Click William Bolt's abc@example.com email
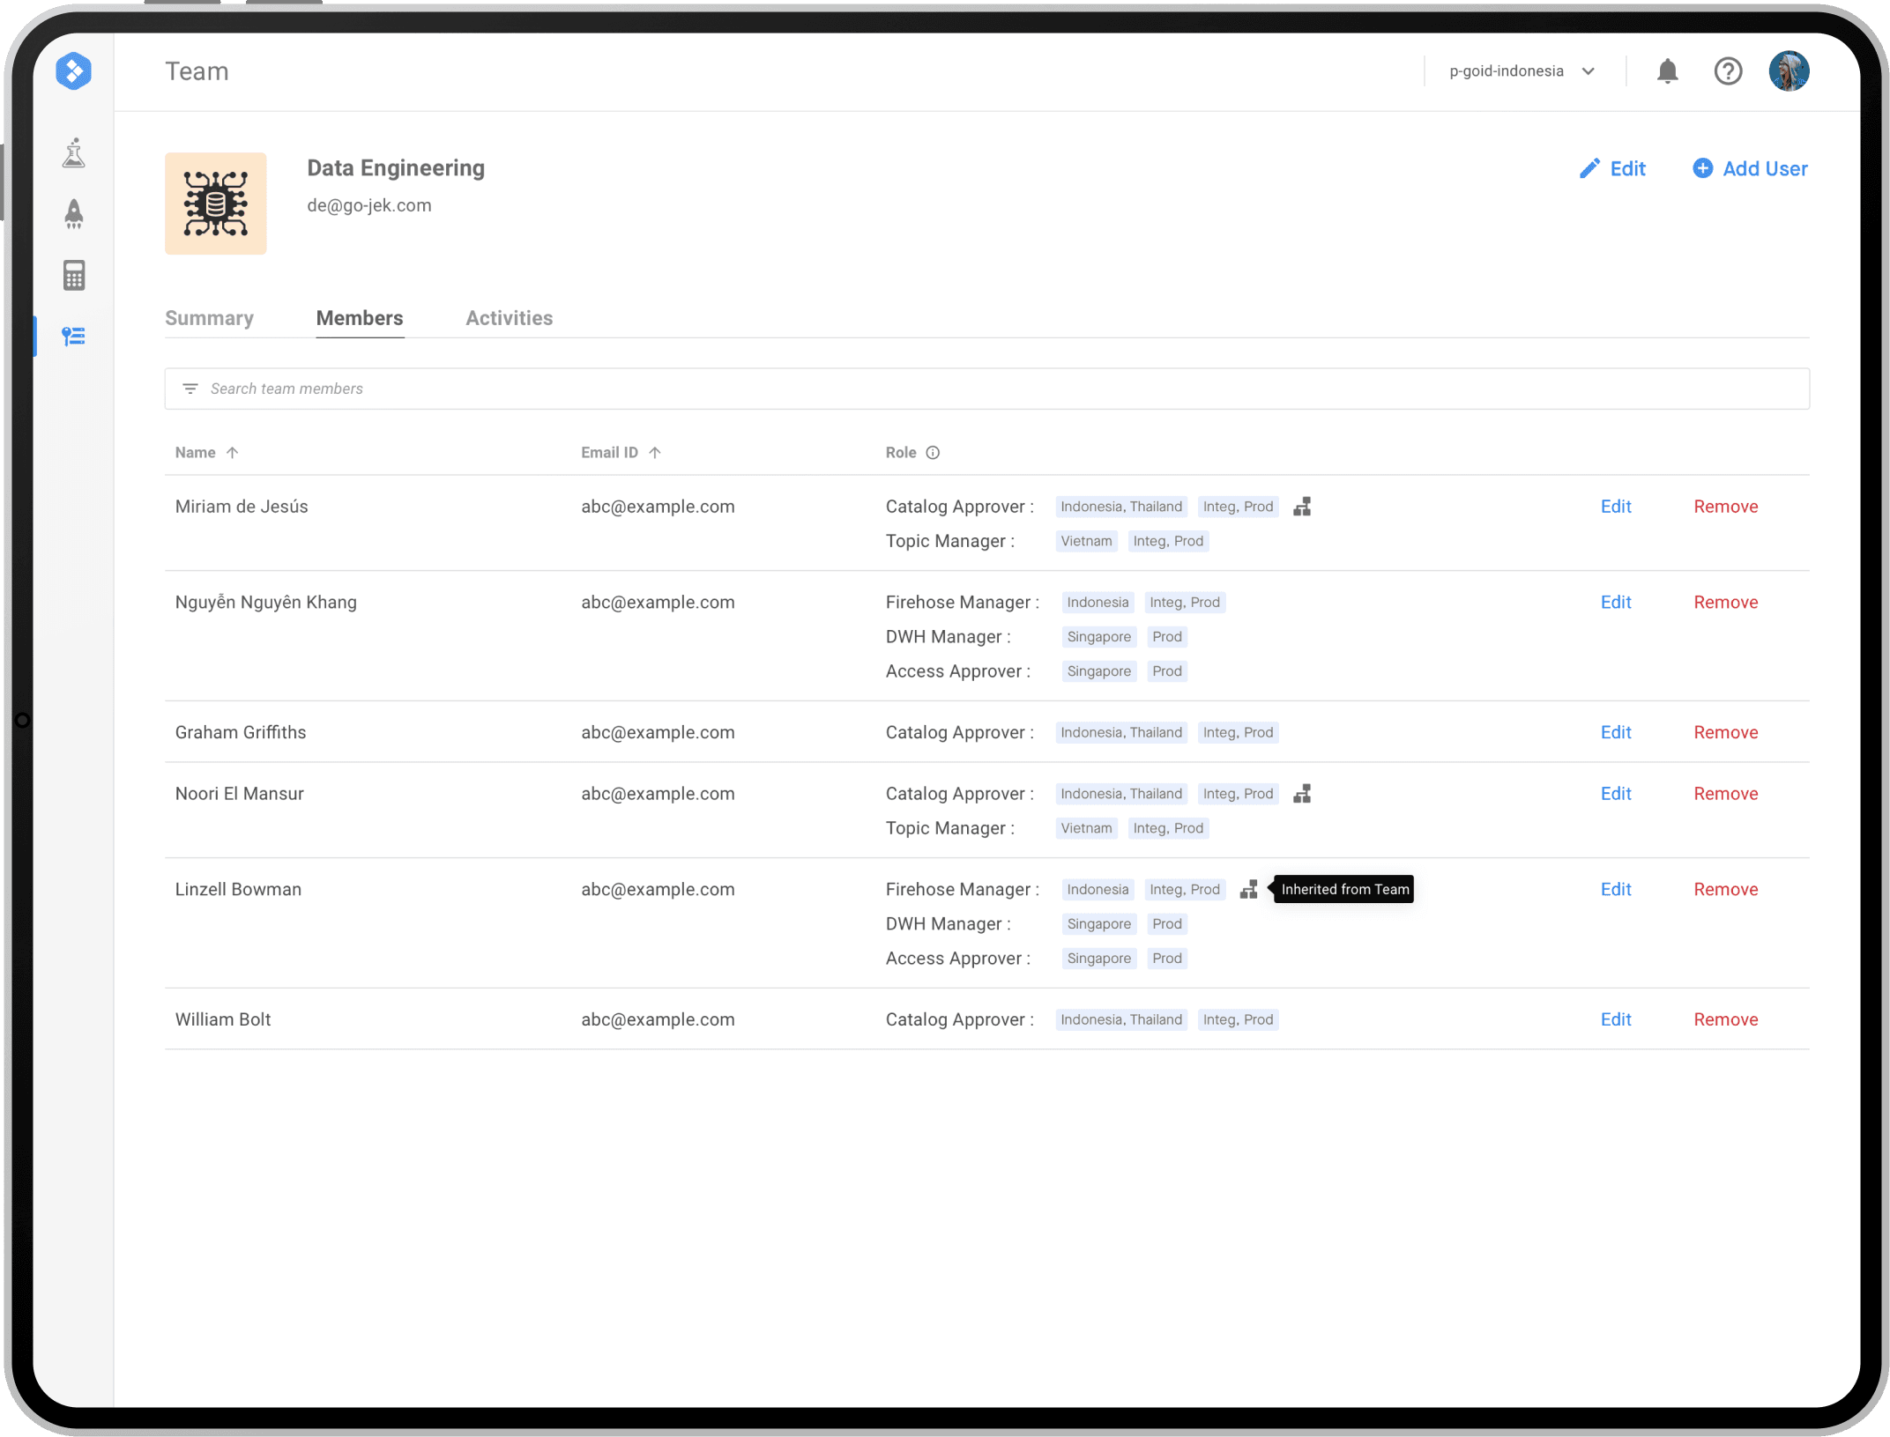1890x1437 pixels. [x=658, y=1020]
